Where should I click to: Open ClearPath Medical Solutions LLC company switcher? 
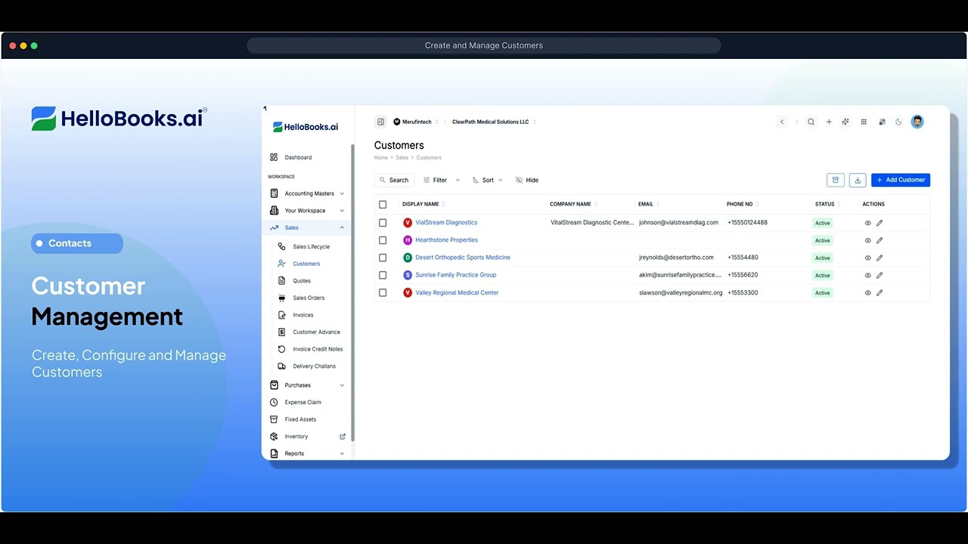coord(494,122)
